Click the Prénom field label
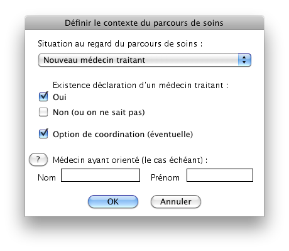Image resolution: width=289 pixels, height=251 pixels. point(165,177)
